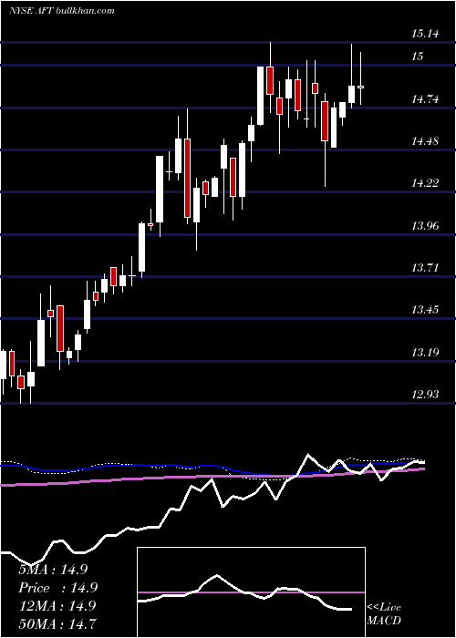Click the <<Live MACD label

(384, 613)
